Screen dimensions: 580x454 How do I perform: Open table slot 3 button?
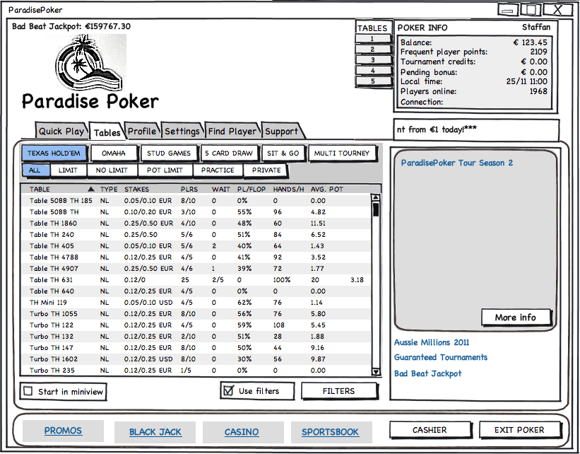pyautogui.click(x=373, y=59)
